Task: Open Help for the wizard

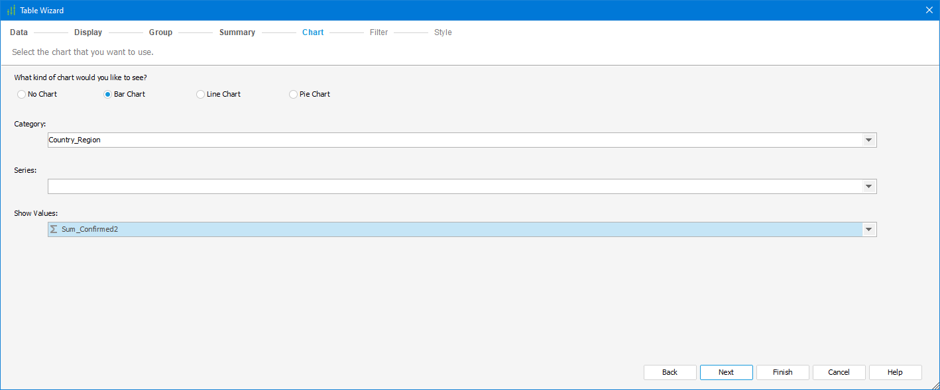Action: 895,372
